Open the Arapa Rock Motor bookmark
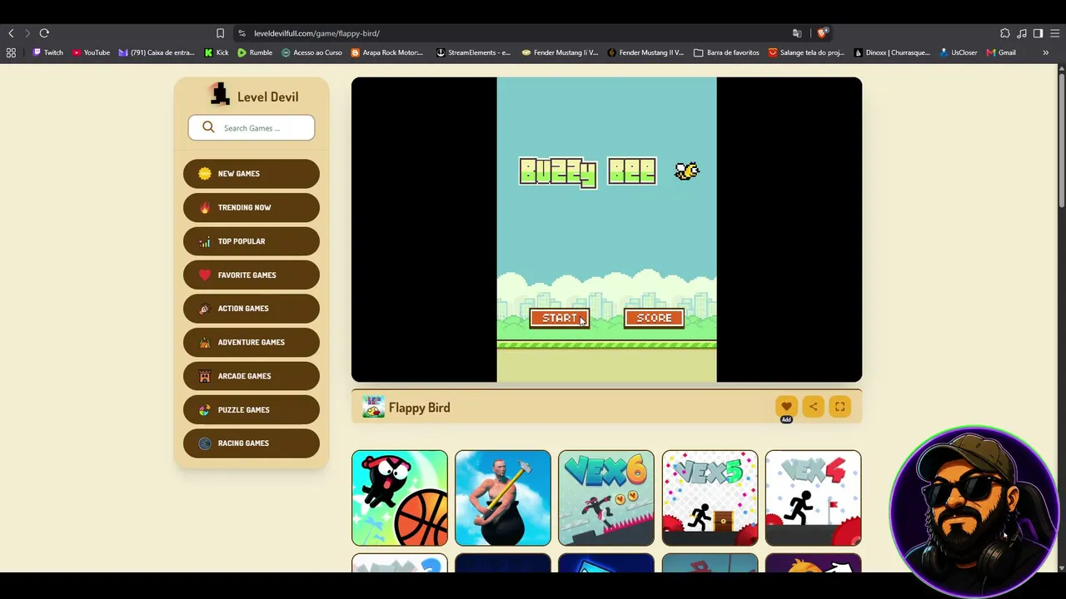 (387, 52)
